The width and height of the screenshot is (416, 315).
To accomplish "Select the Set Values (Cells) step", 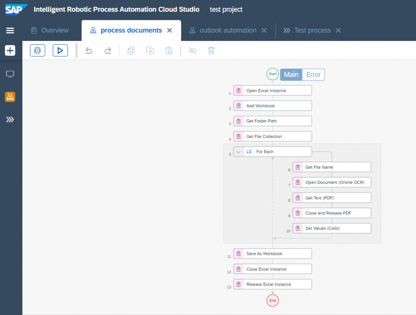I will [331, 228].
